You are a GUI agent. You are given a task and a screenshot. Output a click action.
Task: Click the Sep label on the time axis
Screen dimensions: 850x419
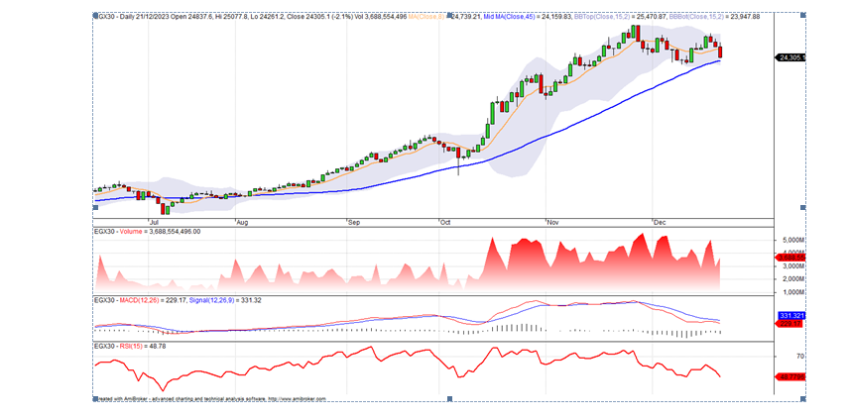pos(354,222)
